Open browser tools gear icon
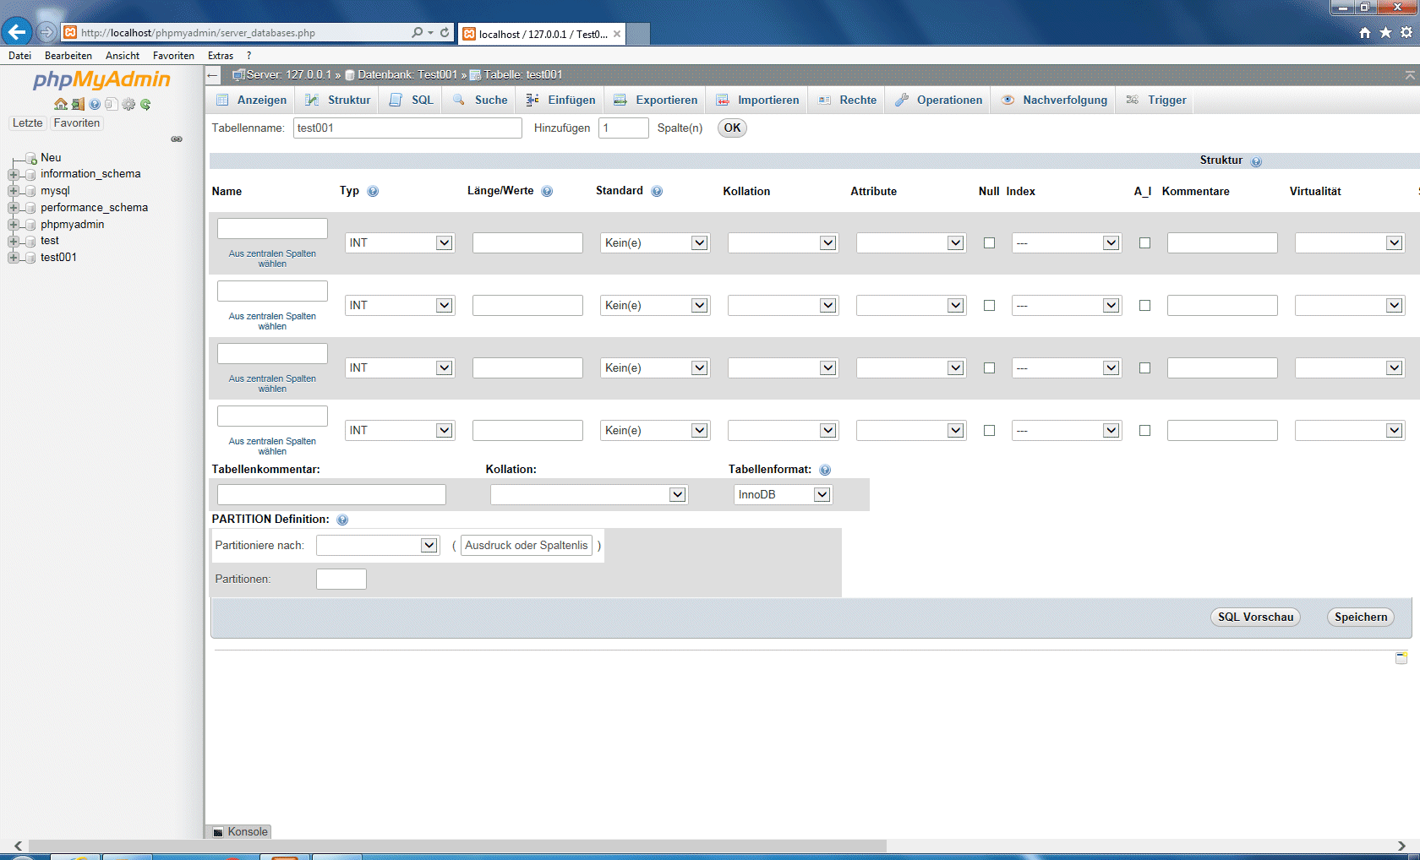The width and height of the screenshot is (1420, 860). click(x=1406, y=32)
